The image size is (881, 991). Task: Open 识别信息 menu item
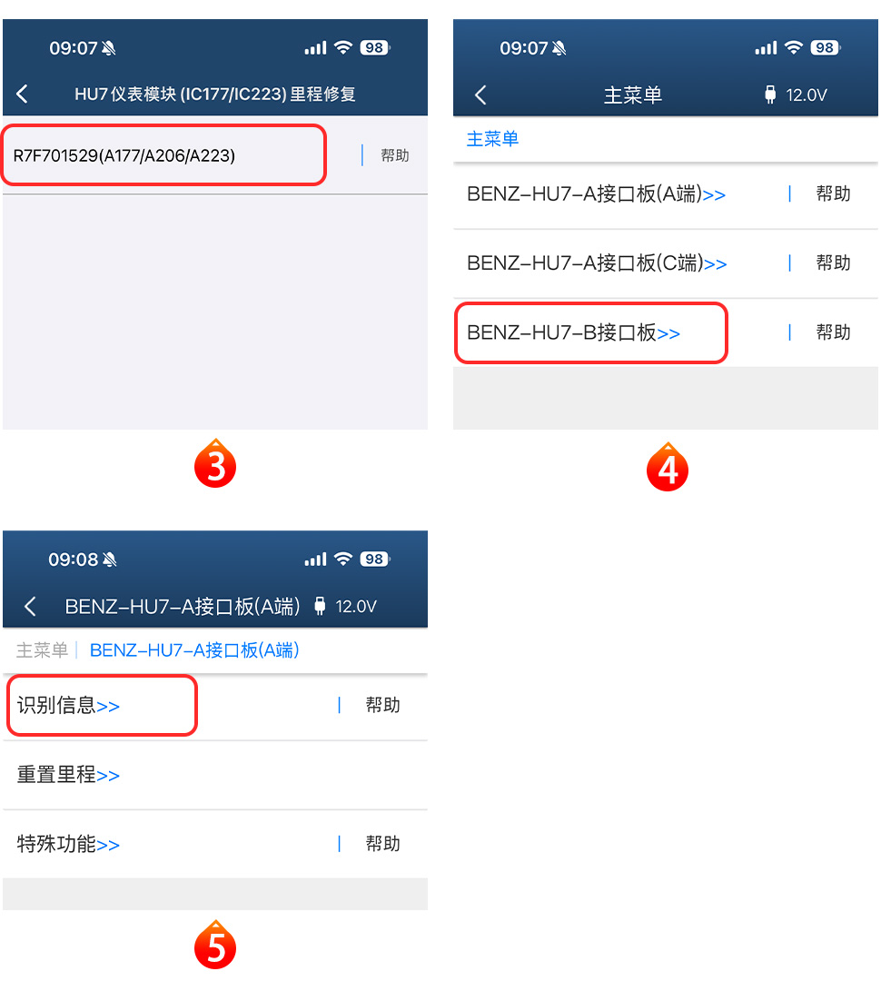pos(68,706)
